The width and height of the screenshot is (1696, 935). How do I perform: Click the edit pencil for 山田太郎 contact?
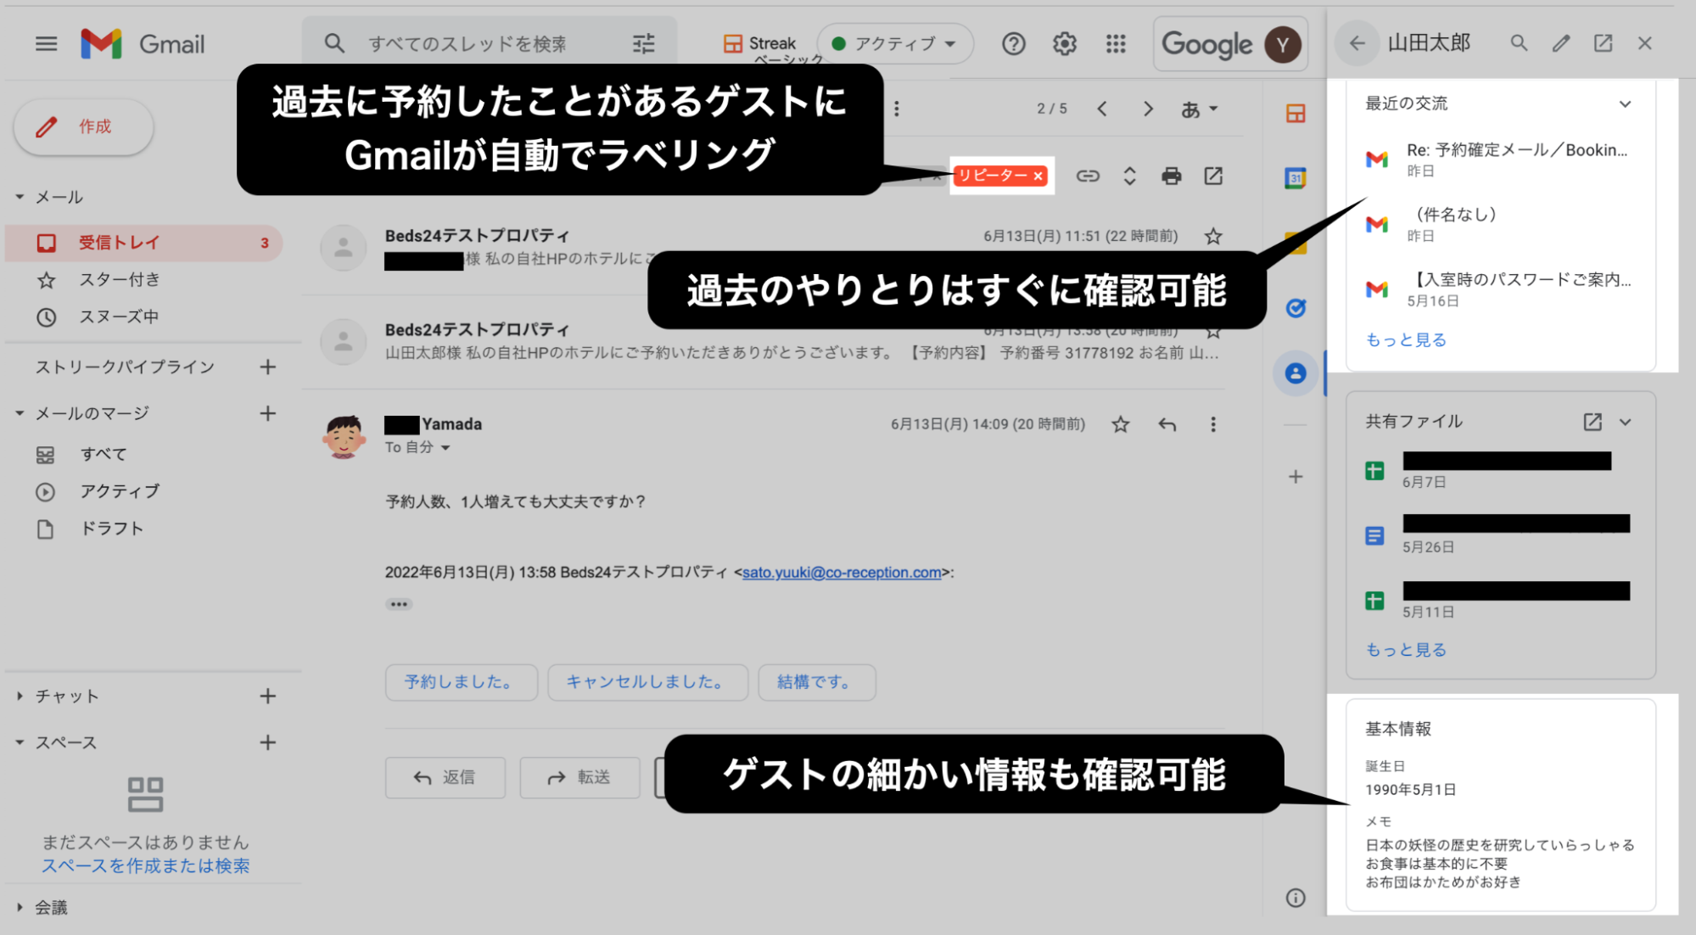click(1560, 43)
